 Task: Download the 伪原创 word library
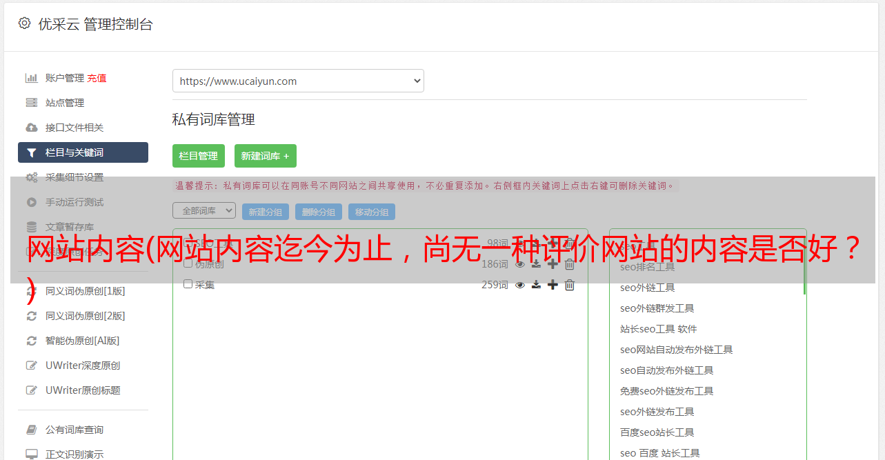pyautogui.click(x=536, y=264)
